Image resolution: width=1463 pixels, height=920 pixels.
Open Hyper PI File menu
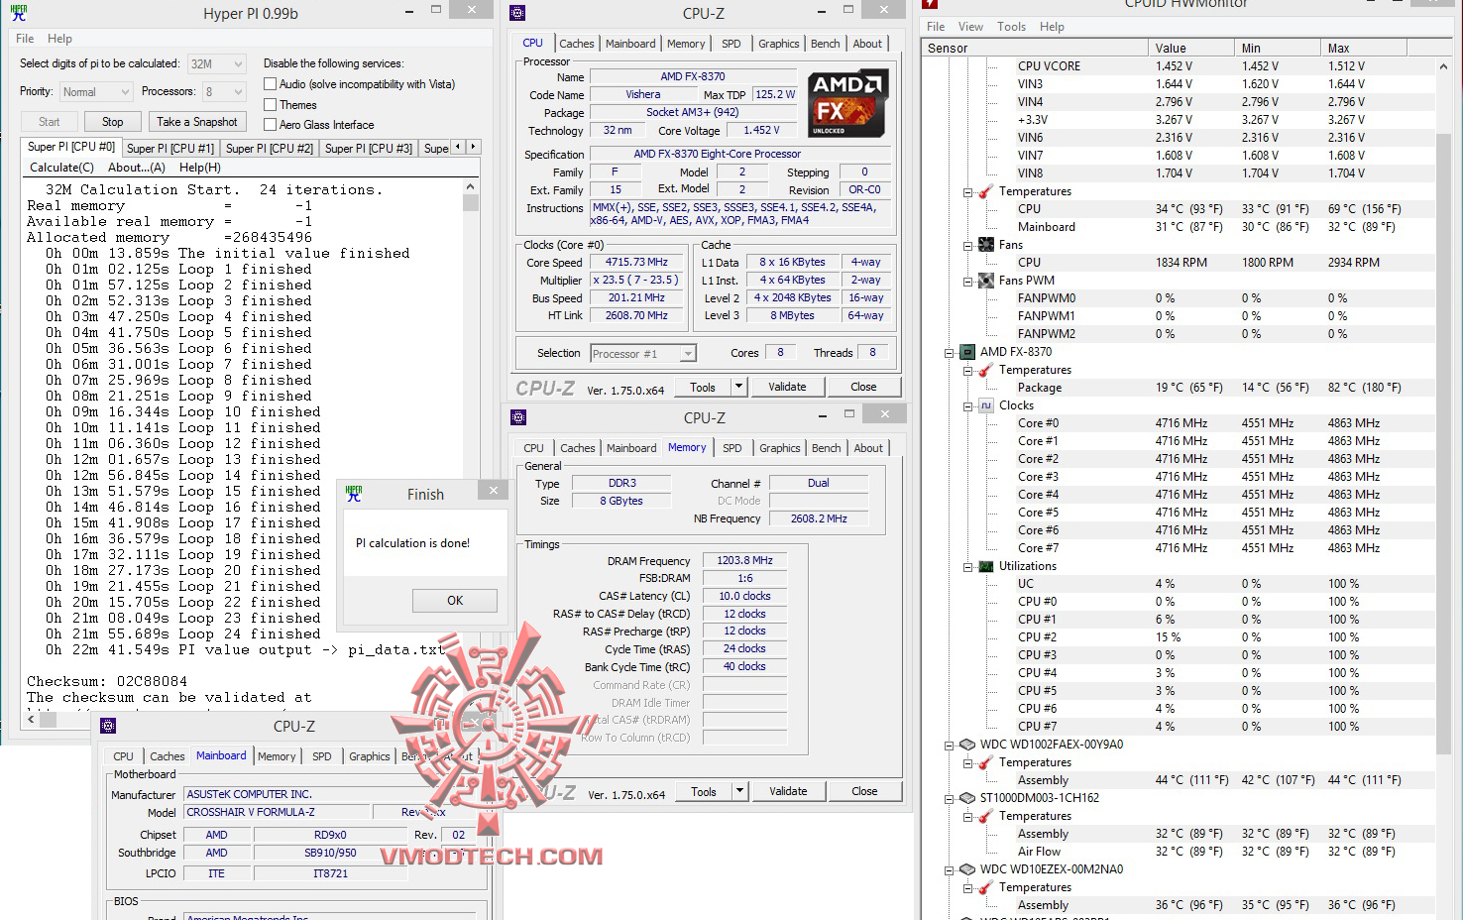click(25, 39)
